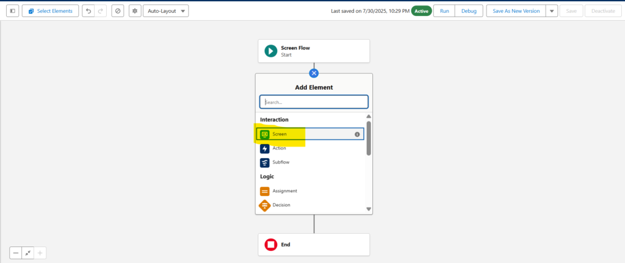Zoom out the canvas with minus
625x263 pixels.
[x=16, y=253]
